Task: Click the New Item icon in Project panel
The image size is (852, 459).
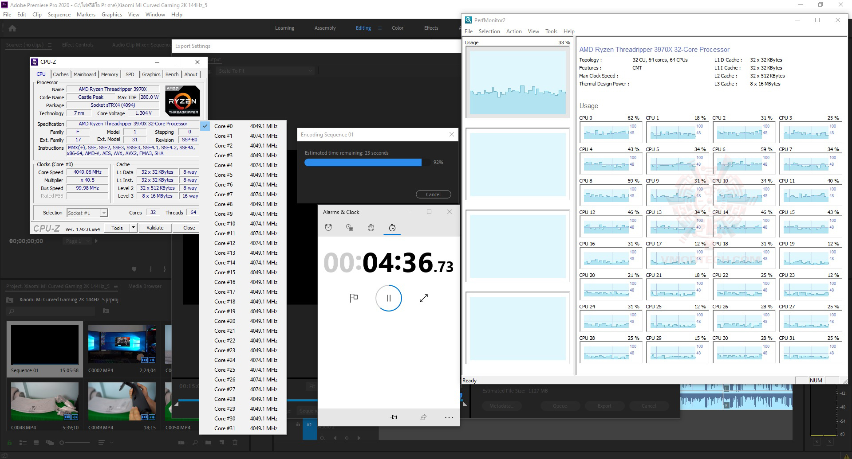Action: point(222,443)
